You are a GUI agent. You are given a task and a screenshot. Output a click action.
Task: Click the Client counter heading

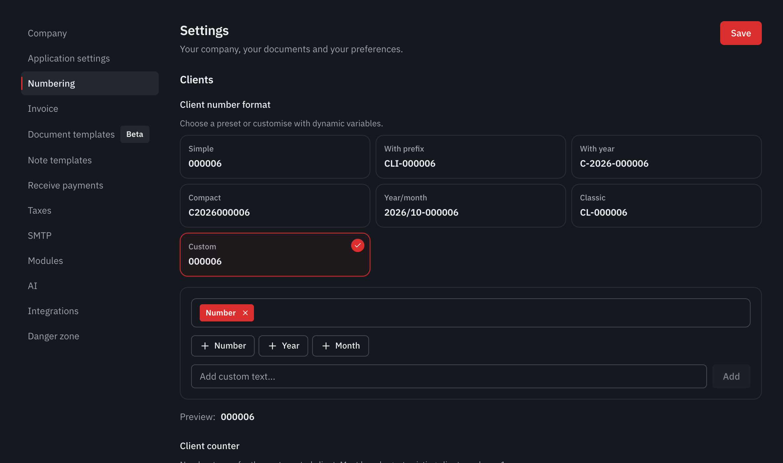210,446
